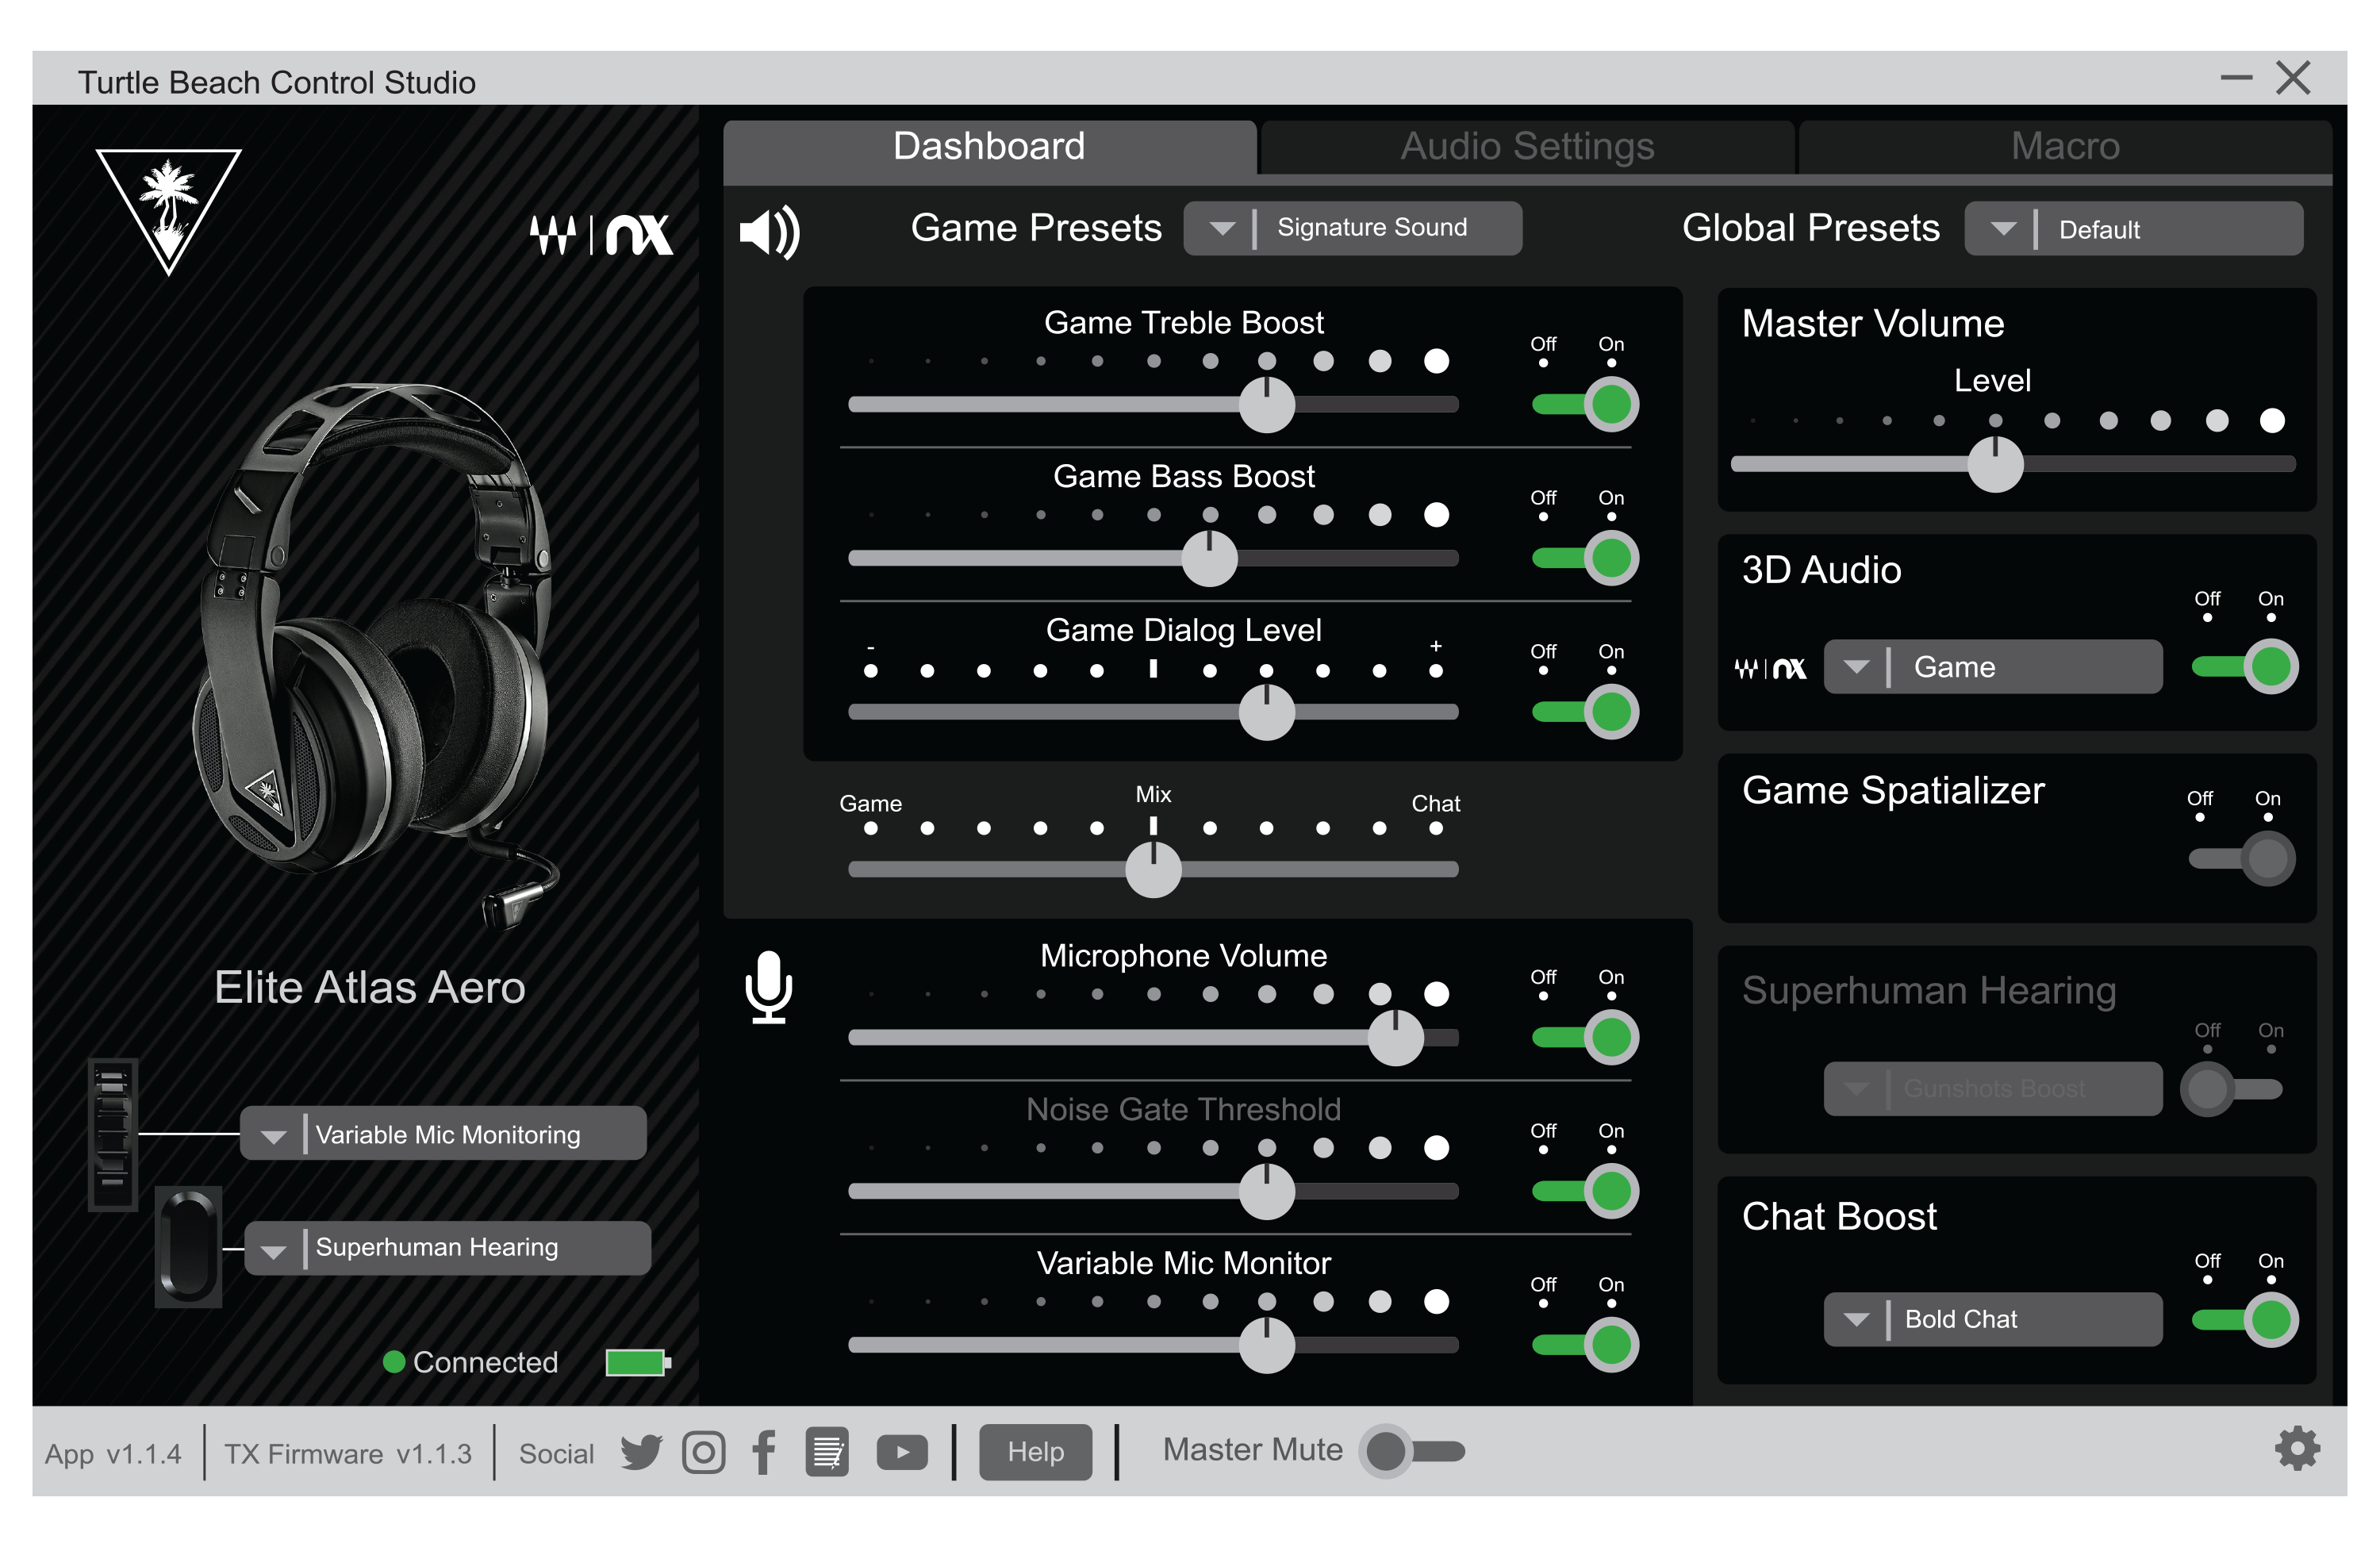The width and height of the screenshot is (2380, 1547).
Task: Open the Variable Mic Monitoring dropdown
Action: [443, 1134]
